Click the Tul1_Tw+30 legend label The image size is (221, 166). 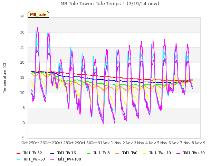pyautogui.click(x=194, y=153)
